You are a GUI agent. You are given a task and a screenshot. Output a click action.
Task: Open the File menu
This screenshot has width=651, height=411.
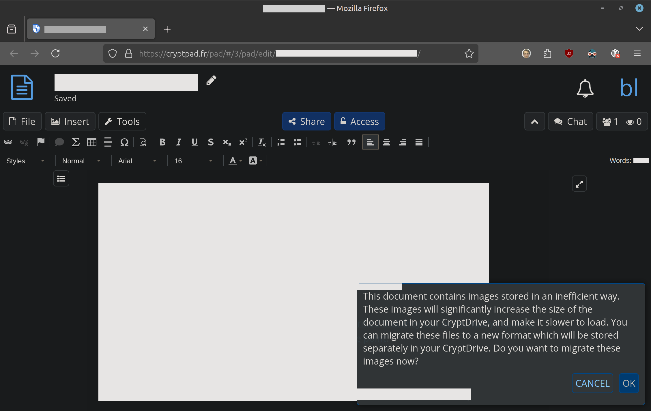tap(23, 122)
